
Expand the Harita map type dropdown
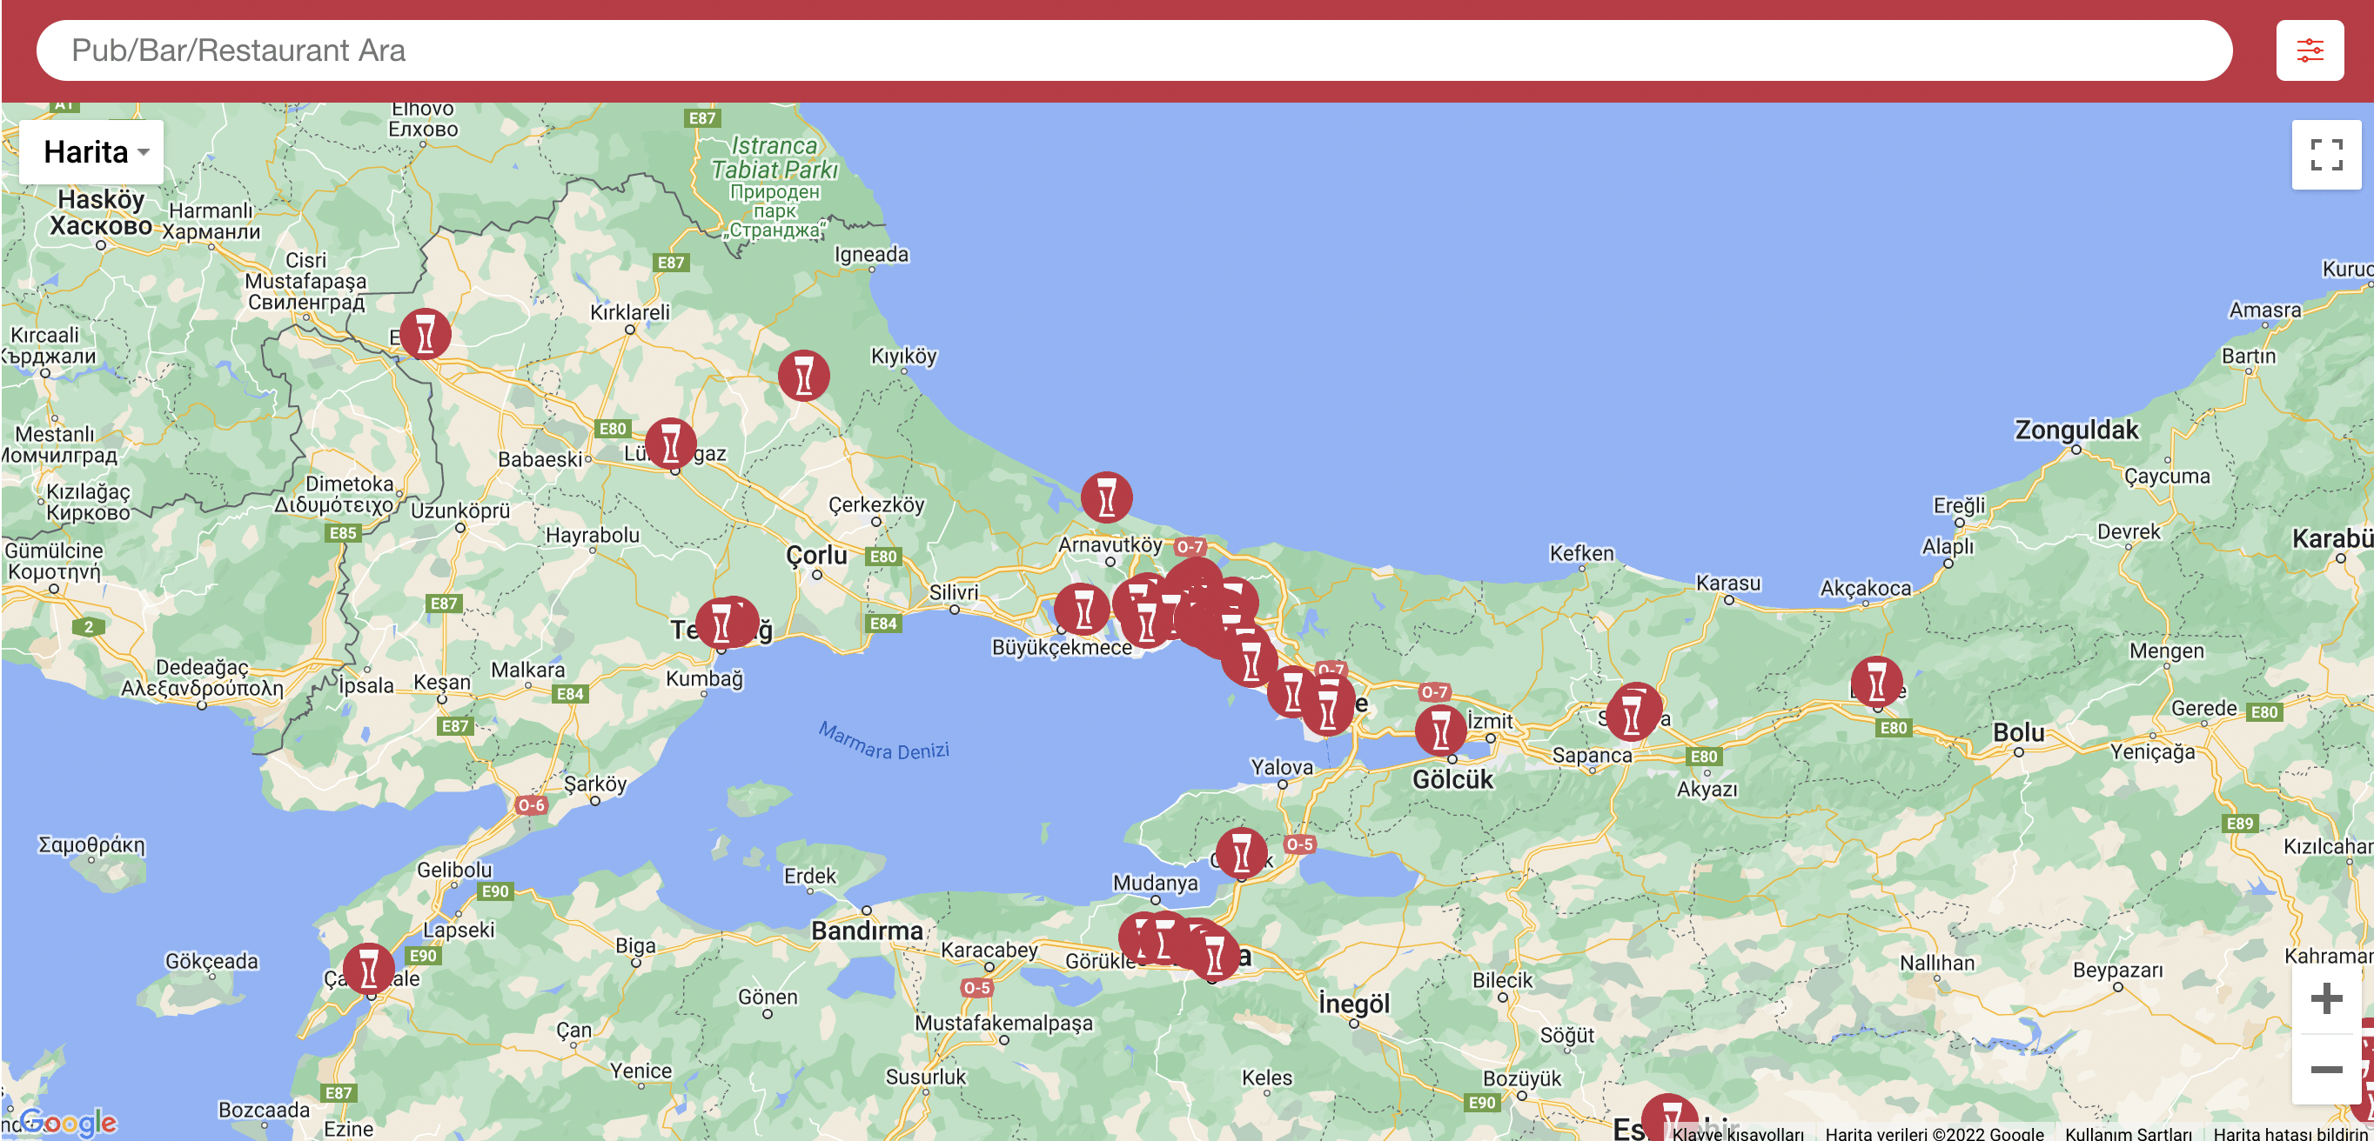coord(92,152)
